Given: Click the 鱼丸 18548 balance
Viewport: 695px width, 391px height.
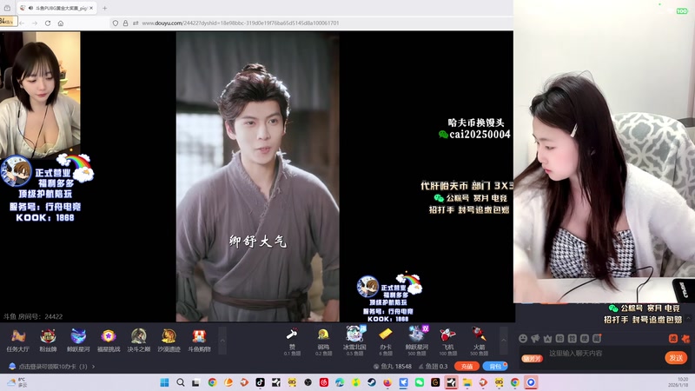Looking at the screenshot, I should pyautogui.click(x=393, y=366).
